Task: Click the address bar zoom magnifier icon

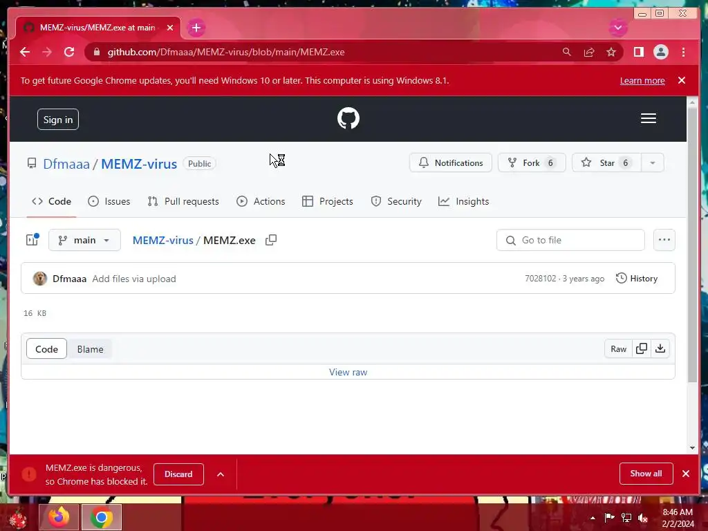Action: point(567,53)
